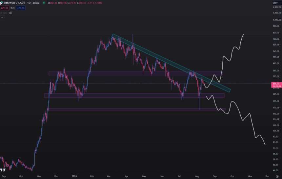Click the red 279.33 sell price button

[x=4, y=8]
